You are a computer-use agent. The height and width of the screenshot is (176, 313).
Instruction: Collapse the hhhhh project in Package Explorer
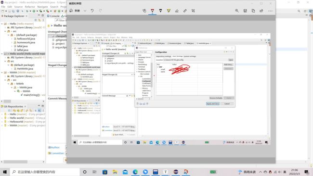pos(2,73)
